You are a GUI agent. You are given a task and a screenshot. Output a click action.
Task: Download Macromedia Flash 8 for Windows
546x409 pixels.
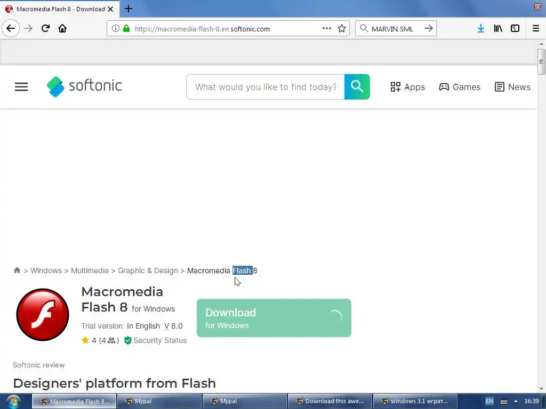point(274,318)
